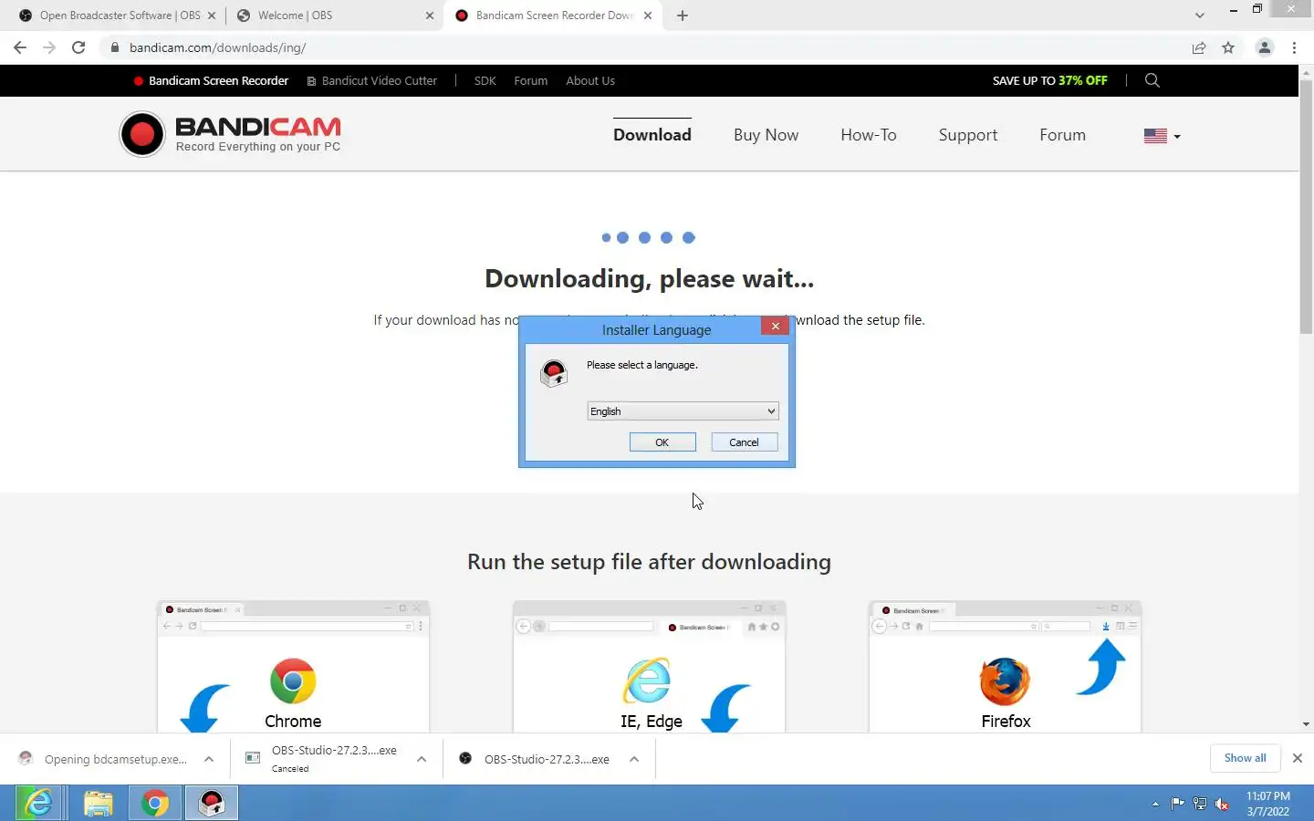The image size is (1314, 821).
Task: Click the page vertical scrollbar thumb
Action: tap(1306, 208)
